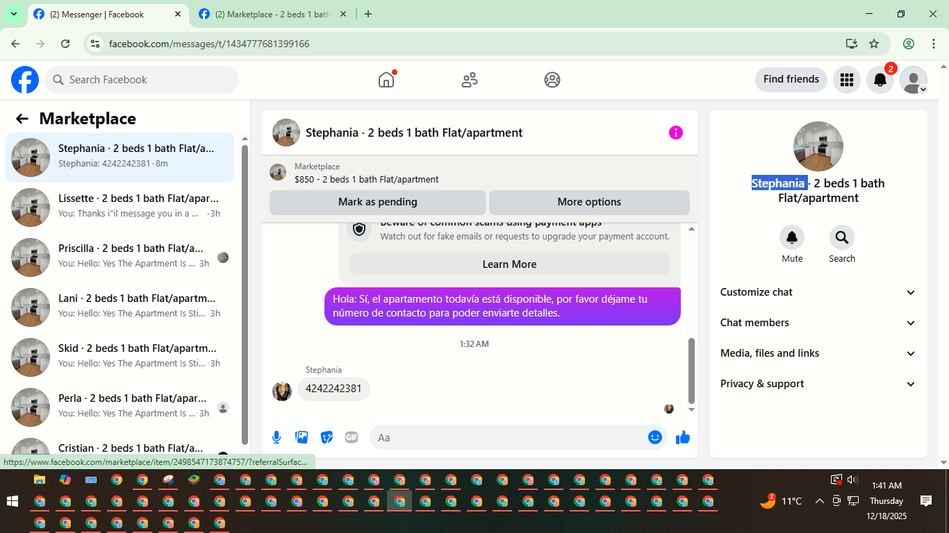Open the emoji picker smiley icon
Image resolution: width=949 pixels, height=533 pixels.
coord(654,437)
